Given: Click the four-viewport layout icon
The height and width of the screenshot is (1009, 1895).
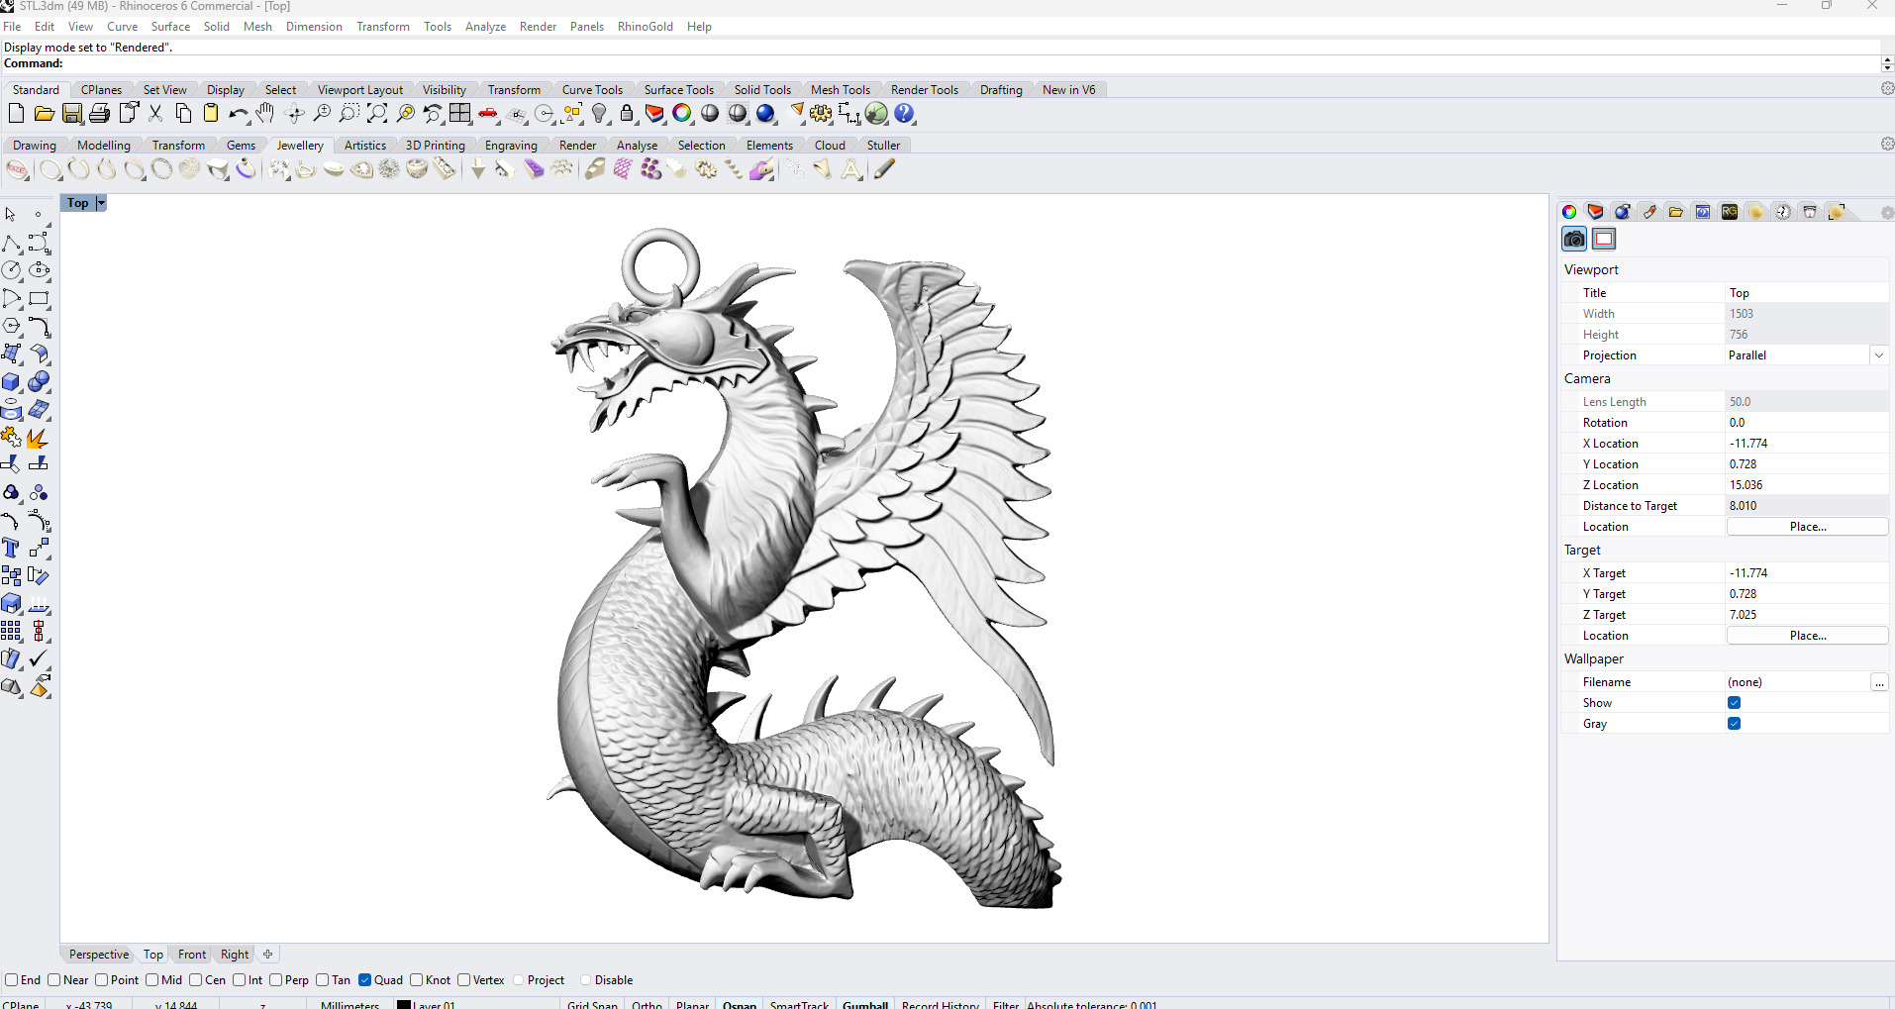Looking at the screenshot, I should pyautogui.click(x=460, y=114).
